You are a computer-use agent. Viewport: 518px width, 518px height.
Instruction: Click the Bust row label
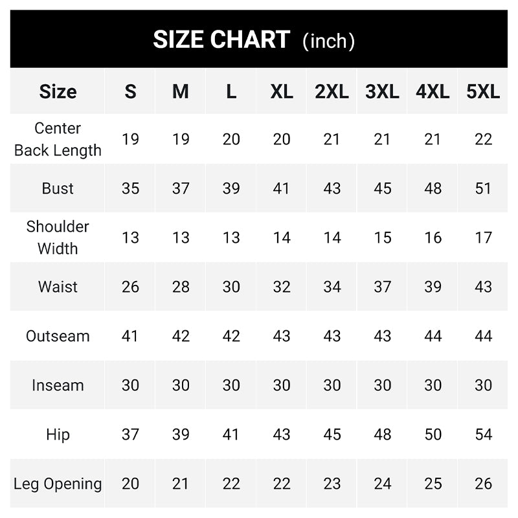point(58,188)
